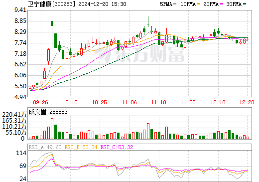The height and width of the screenshot is (182, 259).
Task: Click the 55.10万 volume axis label
Action: pos(16,133)
